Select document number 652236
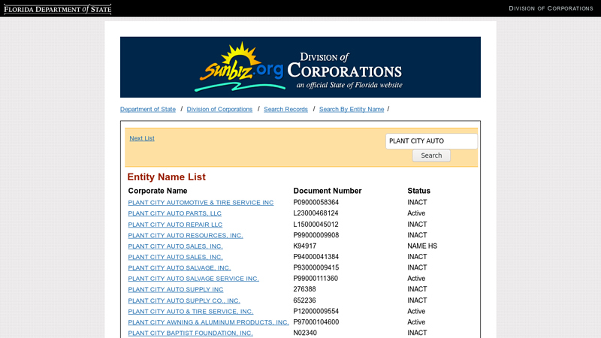Image resolution: width=601 pixels, height=338 pixels. 305,300
